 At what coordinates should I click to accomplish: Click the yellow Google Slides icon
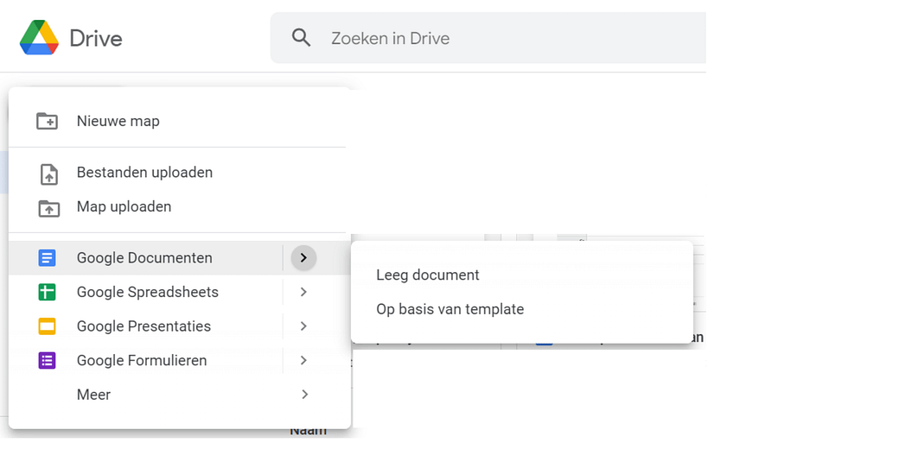[x=47, y=326]
